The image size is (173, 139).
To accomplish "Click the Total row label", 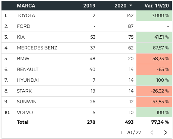I will 23,122.
